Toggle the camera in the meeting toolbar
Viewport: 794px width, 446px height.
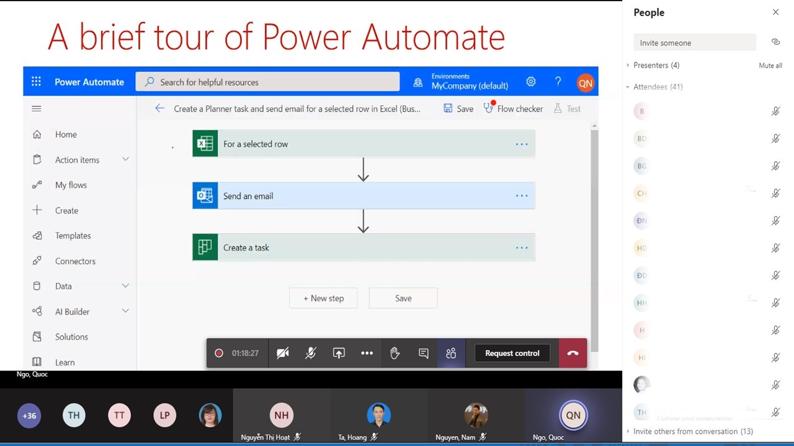pos(283,353)
